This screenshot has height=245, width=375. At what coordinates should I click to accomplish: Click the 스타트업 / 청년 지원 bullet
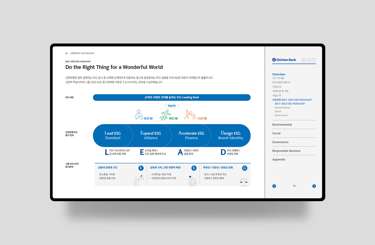click(x=161, y=174)
